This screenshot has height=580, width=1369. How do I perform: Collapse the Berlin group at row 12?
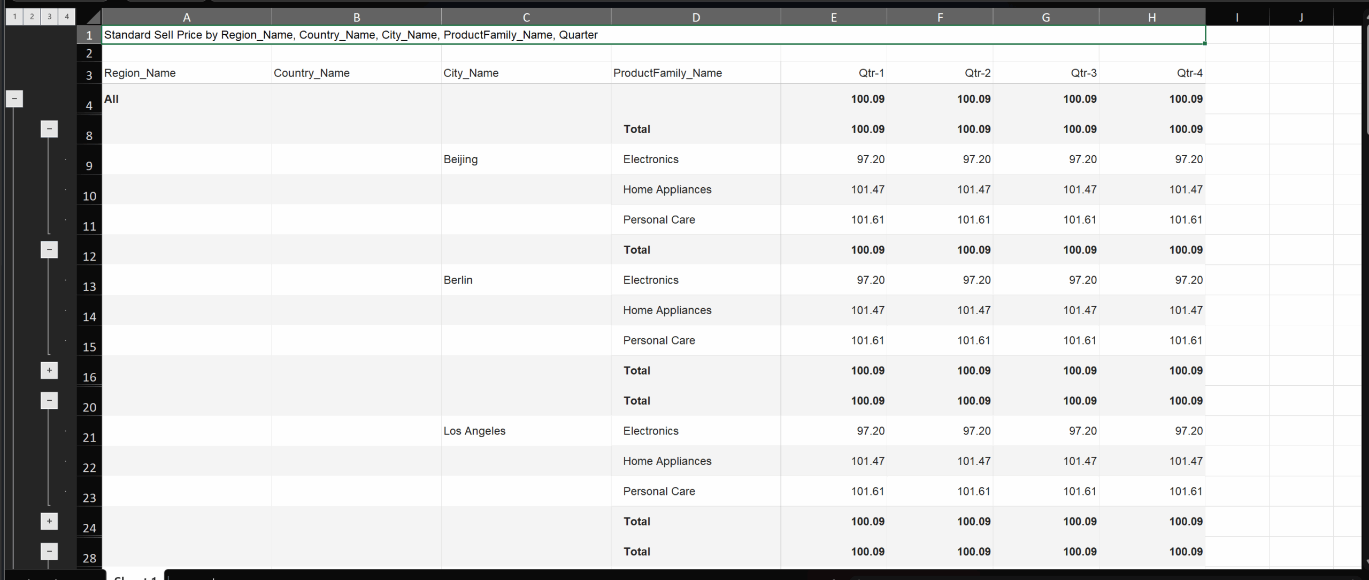pos(49,249)
